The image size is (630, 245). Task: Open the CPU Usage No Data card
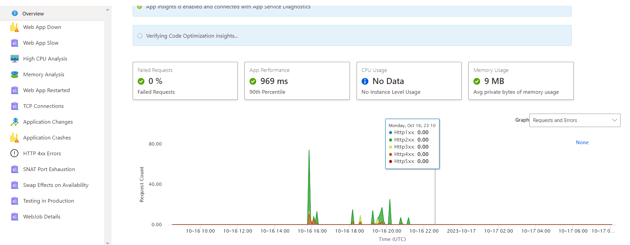pos(409,81)
